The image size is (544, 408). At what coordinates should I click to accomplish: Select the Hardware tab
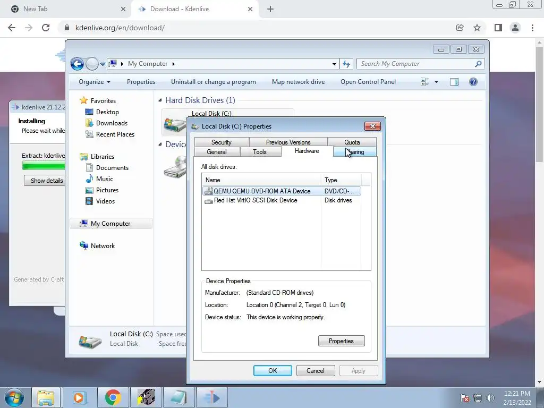click(x=307, y=151)
